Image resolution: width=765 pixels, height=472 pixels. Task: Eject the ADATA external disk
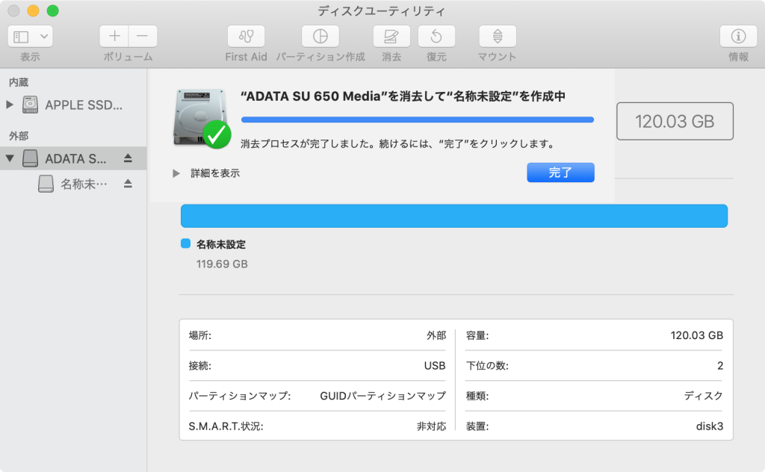pyautogui.click(x=128, y=158)
